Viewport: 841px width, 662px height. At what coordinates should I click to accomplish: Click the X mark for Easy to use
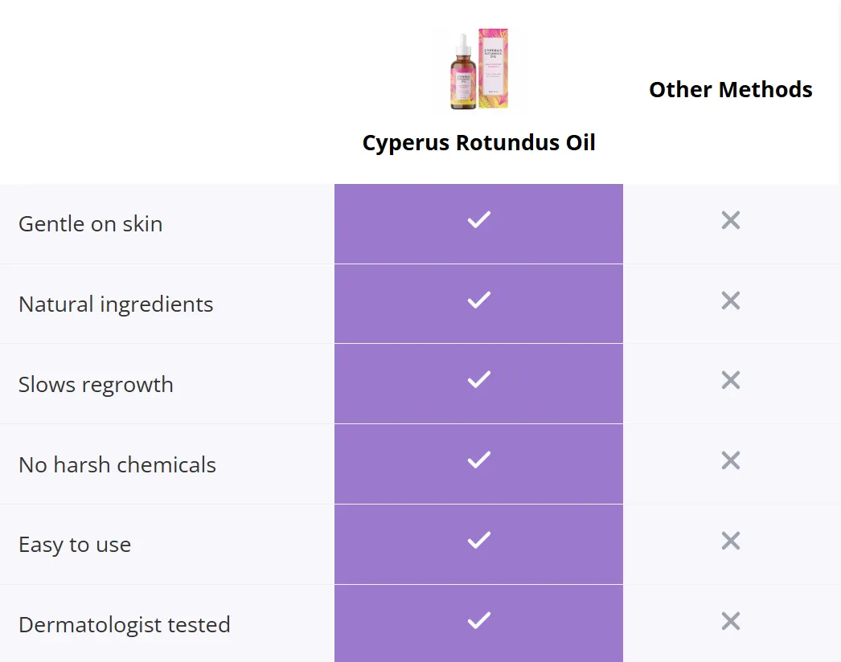pyautogui.click(x=731, y=541)
